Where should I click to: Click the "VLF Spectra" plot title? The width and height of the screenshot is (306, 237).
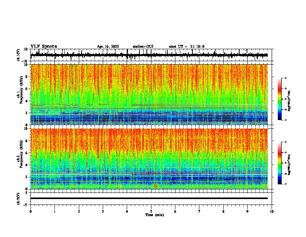click(x=44, y=46)
